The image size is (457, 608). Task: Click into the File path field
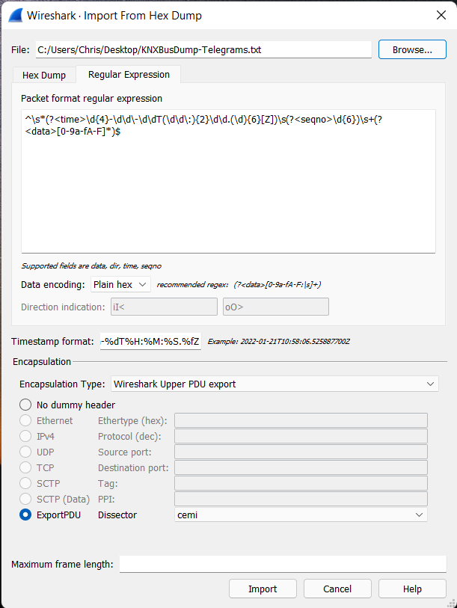(203, 49)
